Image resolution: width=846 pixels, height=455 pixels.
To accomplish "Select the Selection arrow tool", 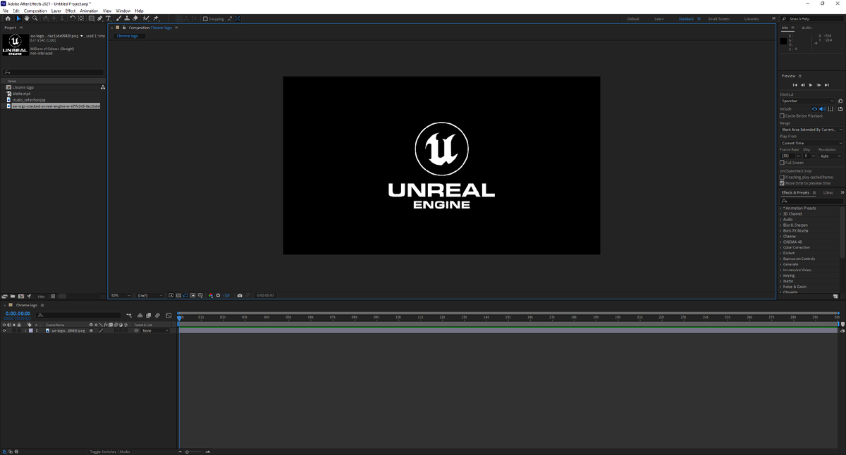I will tap(18, 18).
